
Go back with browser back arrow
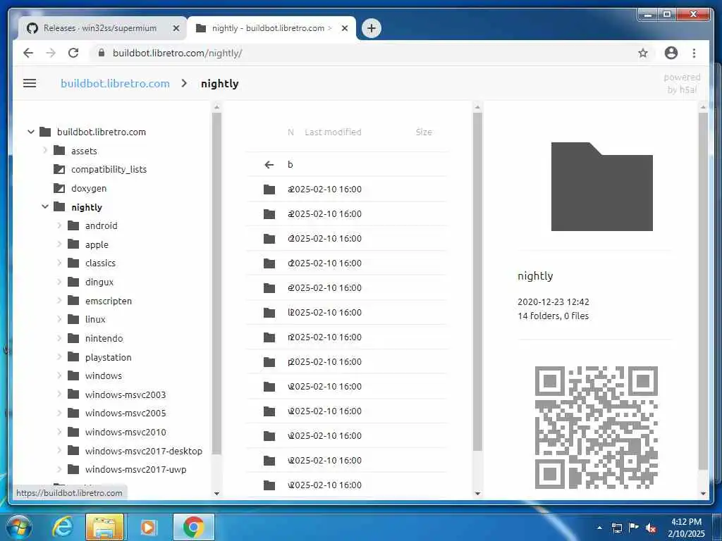point(28,53)
